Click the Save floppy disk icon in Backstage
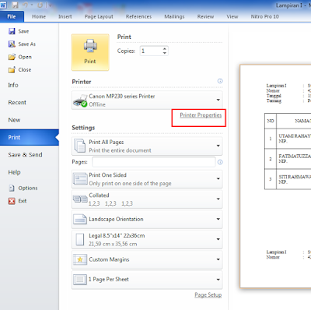The width and height of the screenshot is (311, 310). [x=12, y=31]
